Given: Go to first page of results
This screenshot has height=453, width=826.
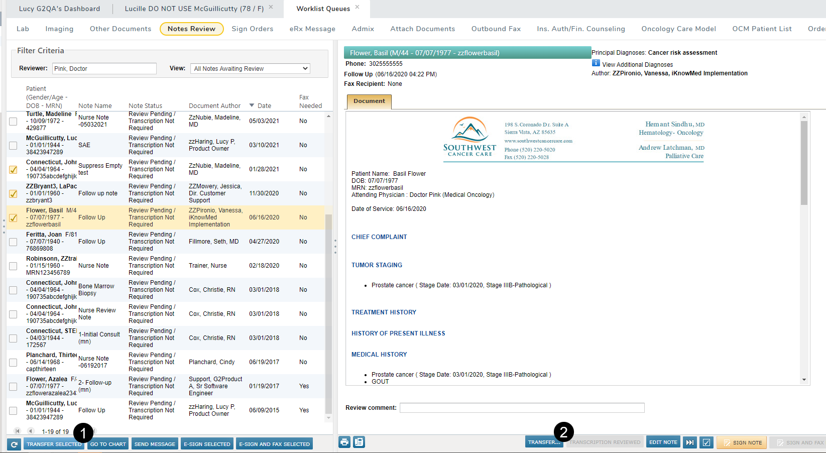Looking at the screenshot, I should pos(18,431).
